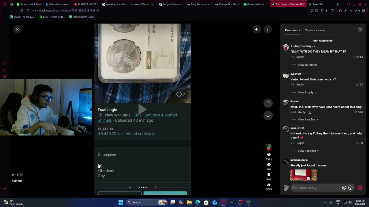This screenshot has height=207, width=369.
Task: Open the post's three-dot more options menu
Action: [x=268, y=29]
